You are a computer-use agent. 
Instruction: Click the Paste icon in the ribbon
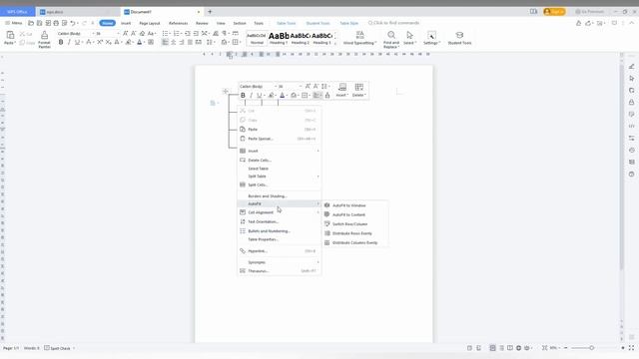[10, 35]
